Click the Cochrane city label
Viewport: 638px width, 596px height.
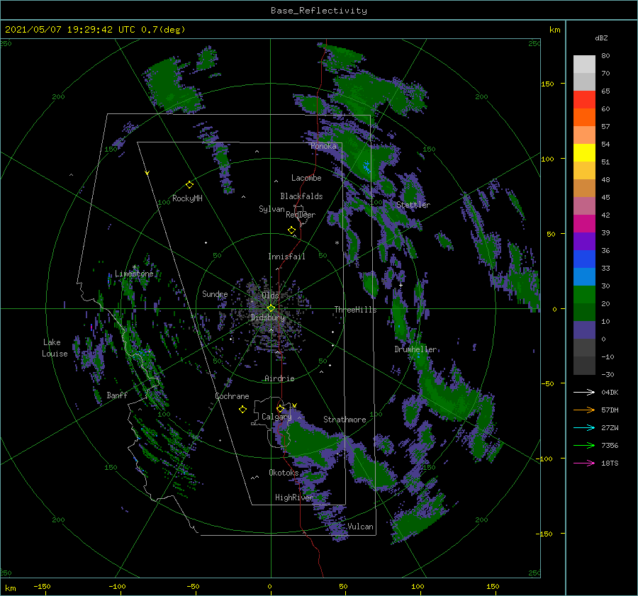click(232, 396)
